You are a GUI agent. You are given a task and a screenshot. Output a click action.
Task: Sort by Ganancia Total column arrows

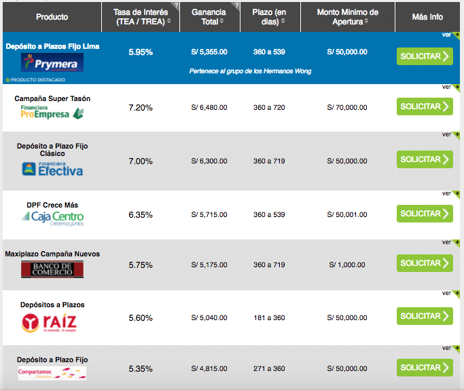[221, 21]
